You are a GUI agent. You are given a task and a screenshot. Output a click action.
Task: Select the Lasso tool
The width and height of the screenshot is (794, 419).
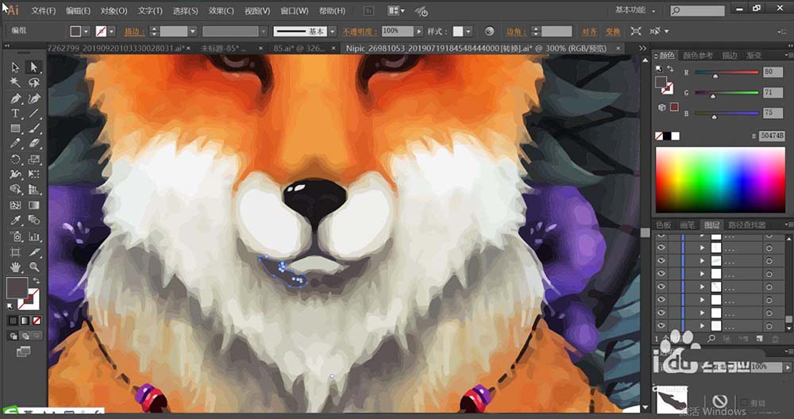[34, 82]
